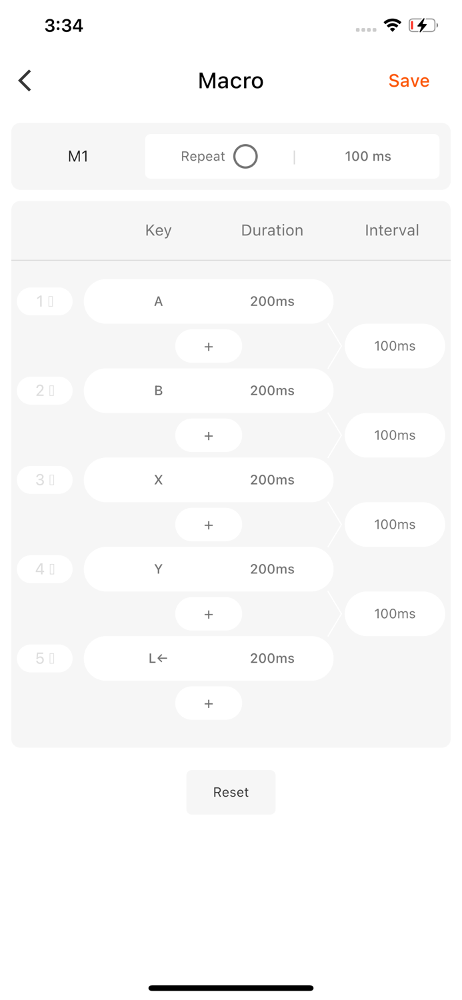Viewport: 462px width, 1000px height.
Task: Tap the step 1 delete badge
Action: (45, 301)
